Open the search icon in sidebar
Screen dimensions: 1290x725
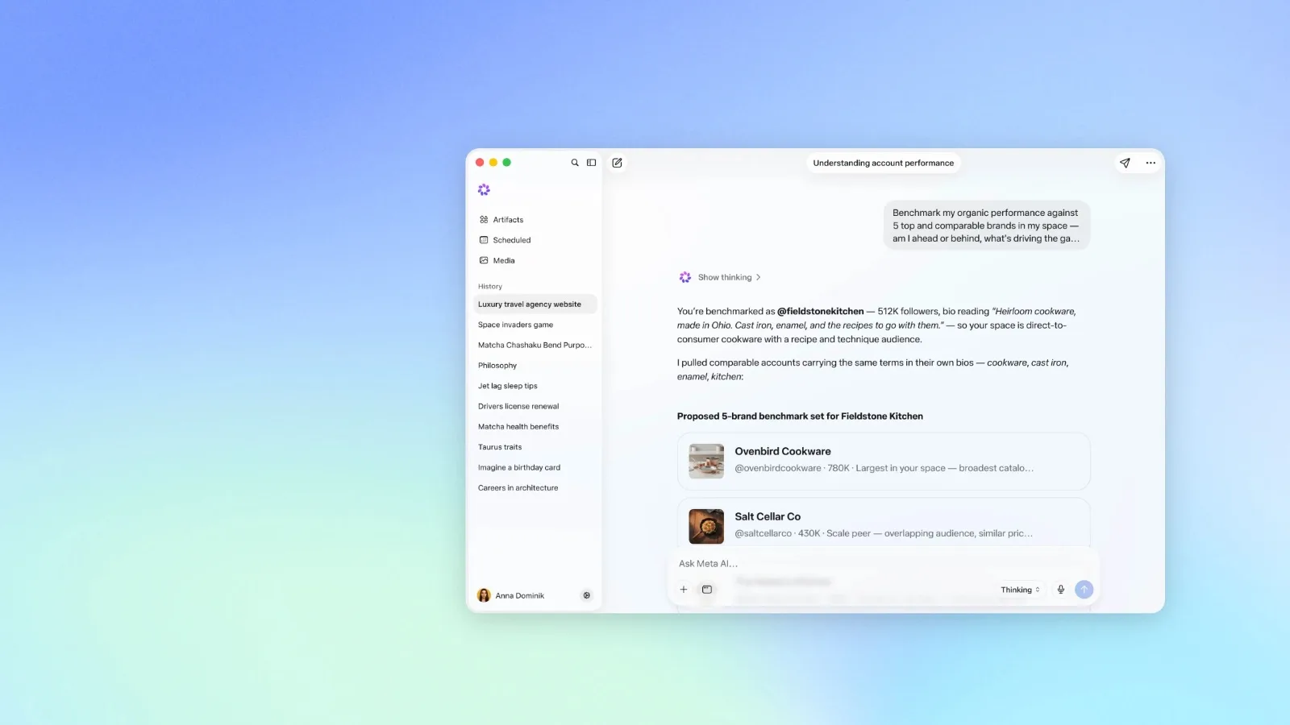(575, 163)
